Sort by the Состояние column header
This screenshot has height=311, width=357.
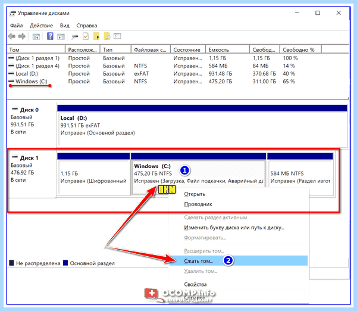(188, 49)
